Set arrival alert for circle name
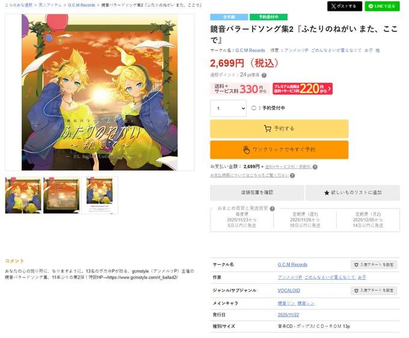409x338 pixels. pos(374,265)
